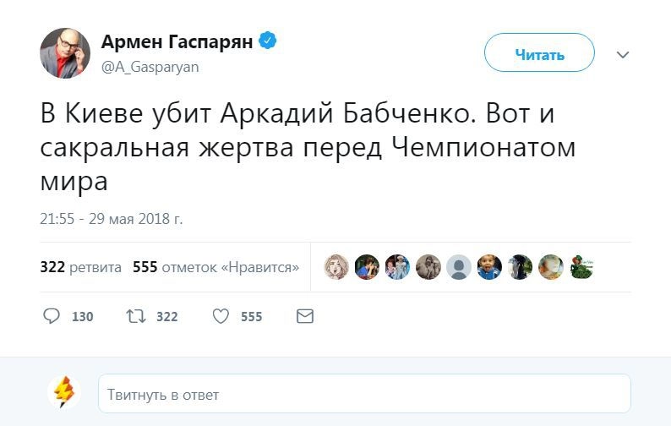The image size is (671, 426).
Task: Click the lightning bolt avatar near reply box
Action: (65, 393)
